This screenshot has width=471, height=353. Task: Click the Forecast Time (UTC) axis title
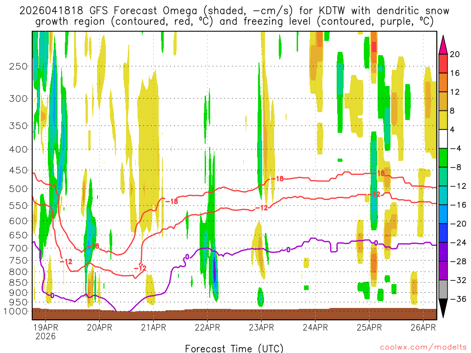[x=234, y=348]
